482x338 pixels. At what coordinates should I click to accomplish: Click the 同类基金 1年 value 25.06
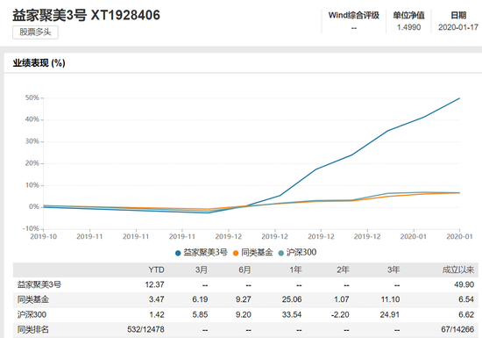pyautogui.click(x=292, y=299)
